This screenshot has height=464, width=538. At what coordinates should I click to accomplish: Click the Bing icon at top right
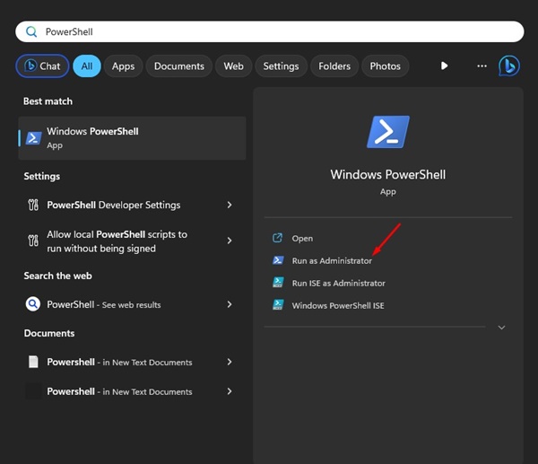coord(509,66)
